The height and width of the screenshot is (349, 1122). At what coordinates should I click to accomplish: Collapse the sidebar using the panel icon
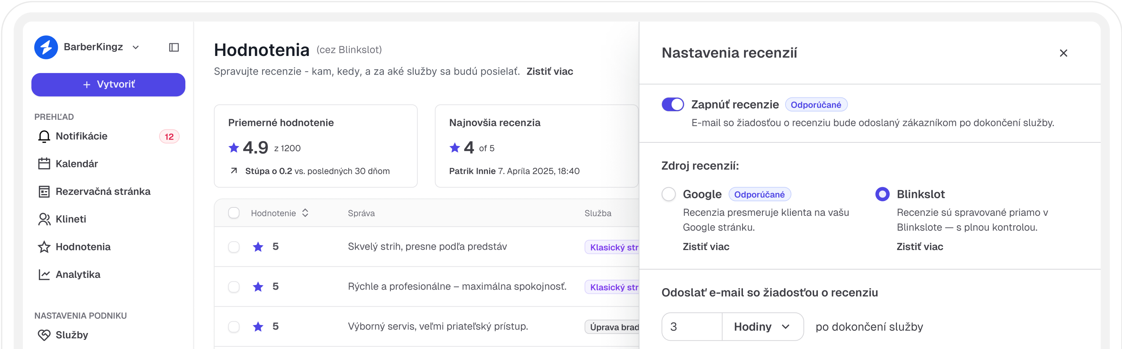[174, 47]
